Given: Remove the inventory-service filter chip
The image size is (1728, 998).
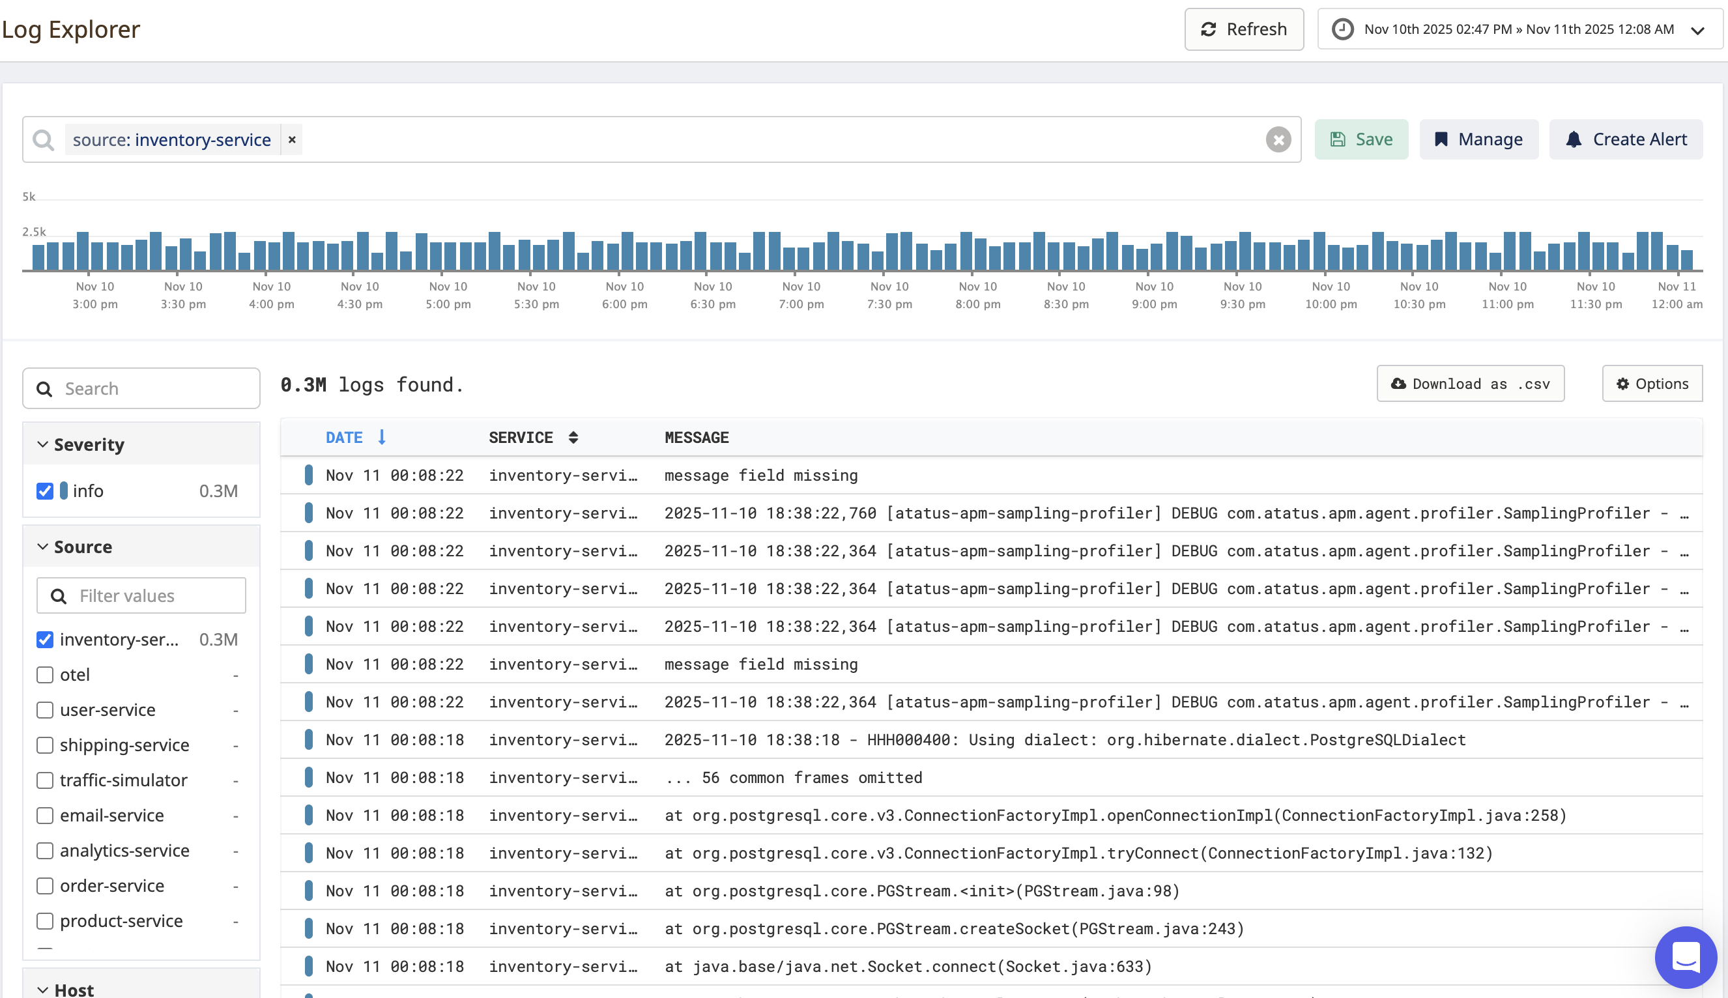Looking at the screenshot, I should [292, 139].
